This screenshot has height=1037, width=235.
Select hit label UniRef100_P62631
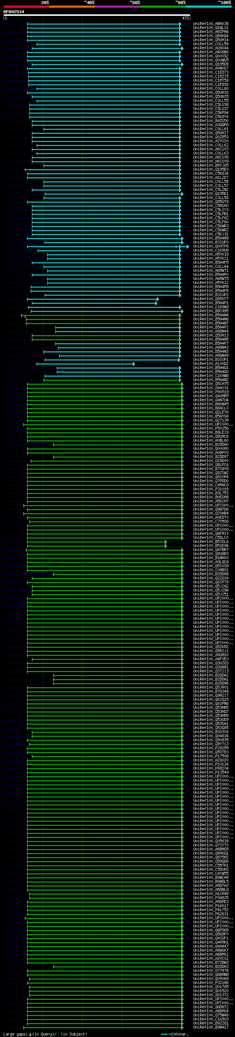click(x=211, y=914)
